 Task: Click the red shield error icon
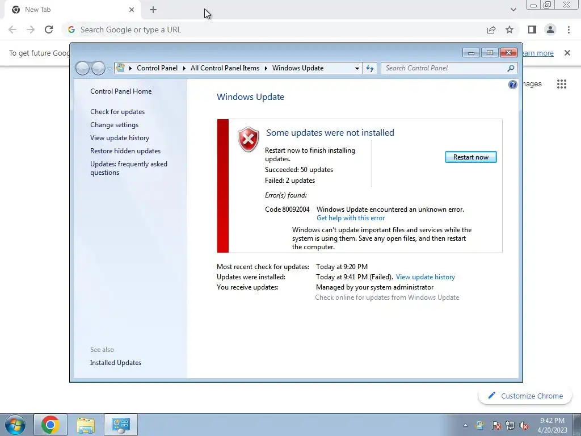tap(249, 139)
